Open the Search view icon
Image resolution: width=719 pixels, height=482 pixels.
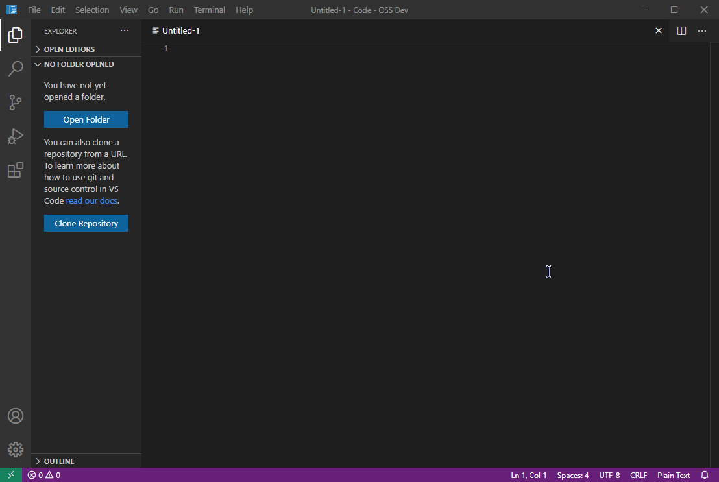click(x=15, y=69)
